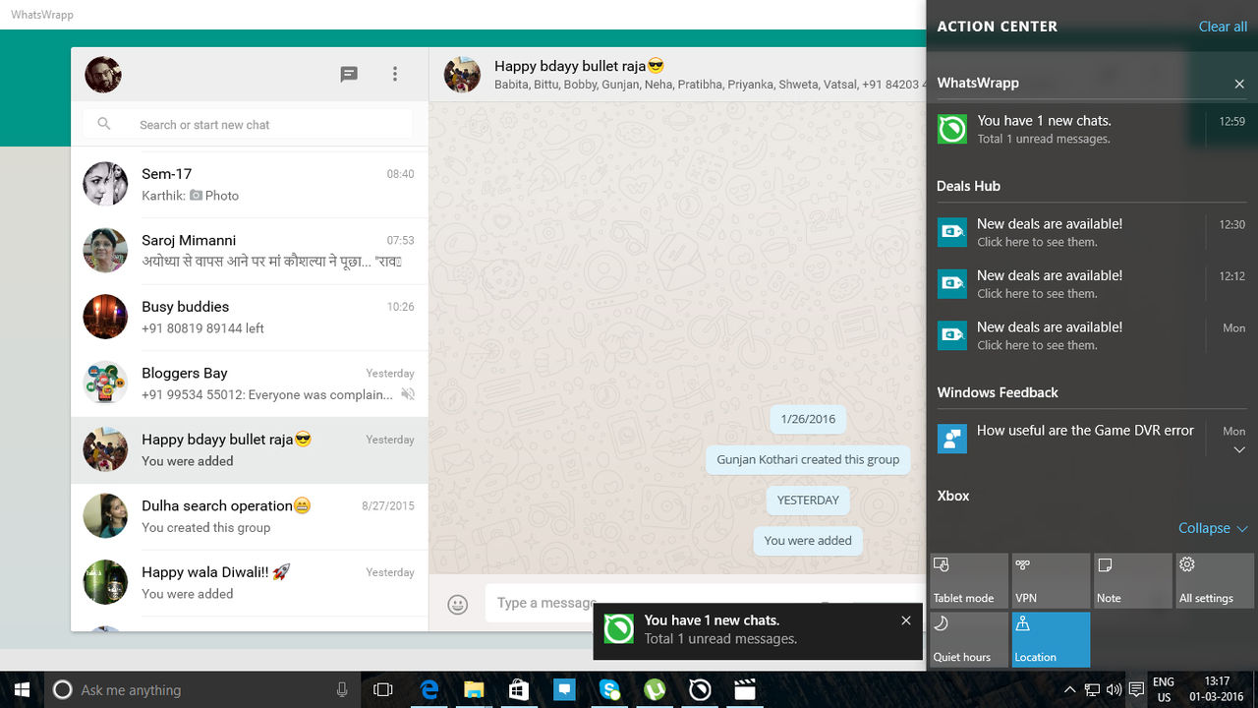Open All settings from quick actions
Viewport: 1258px width, 708px height.
tap(1214, 580)
